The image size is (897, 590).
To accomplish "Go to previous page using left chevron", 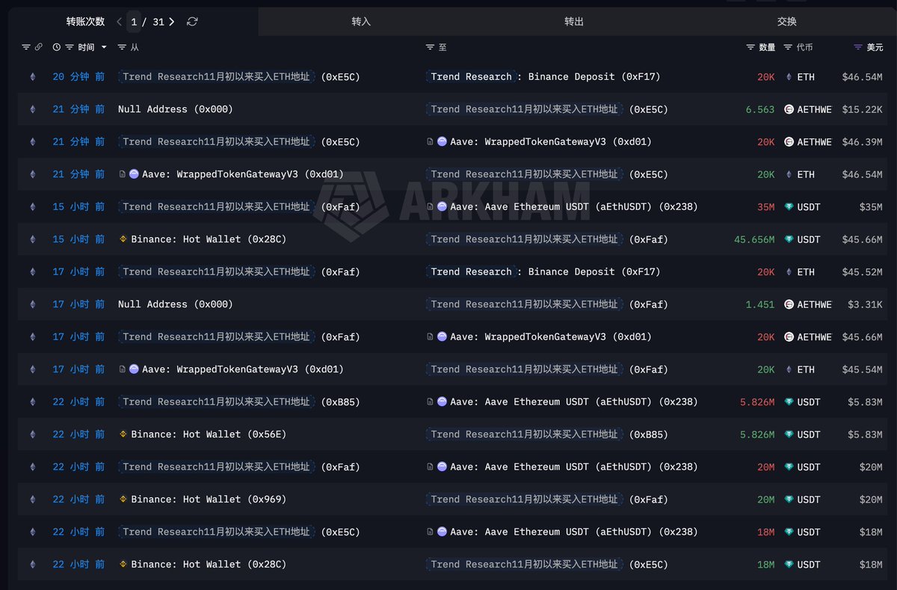I will tap(120, 22).
